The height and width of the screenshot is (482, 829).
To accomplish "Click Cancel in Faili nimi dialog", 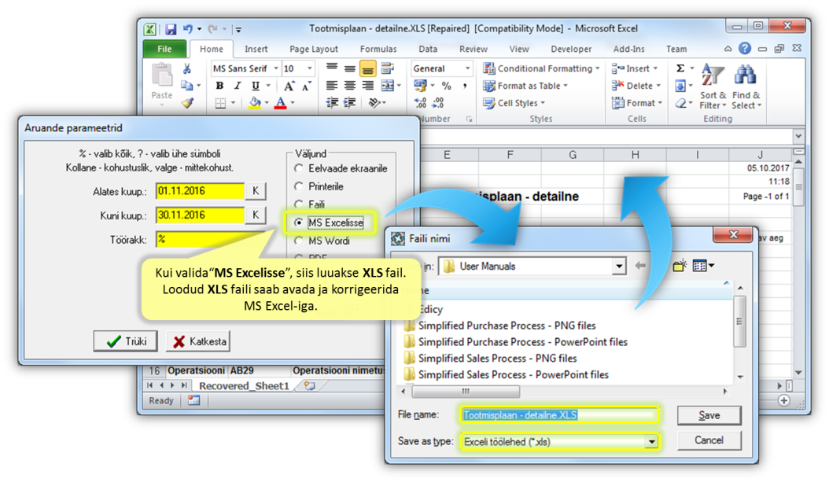I will point(709,440).
